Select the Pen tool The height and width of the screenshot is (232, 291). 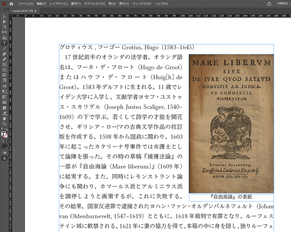point(4,54)
